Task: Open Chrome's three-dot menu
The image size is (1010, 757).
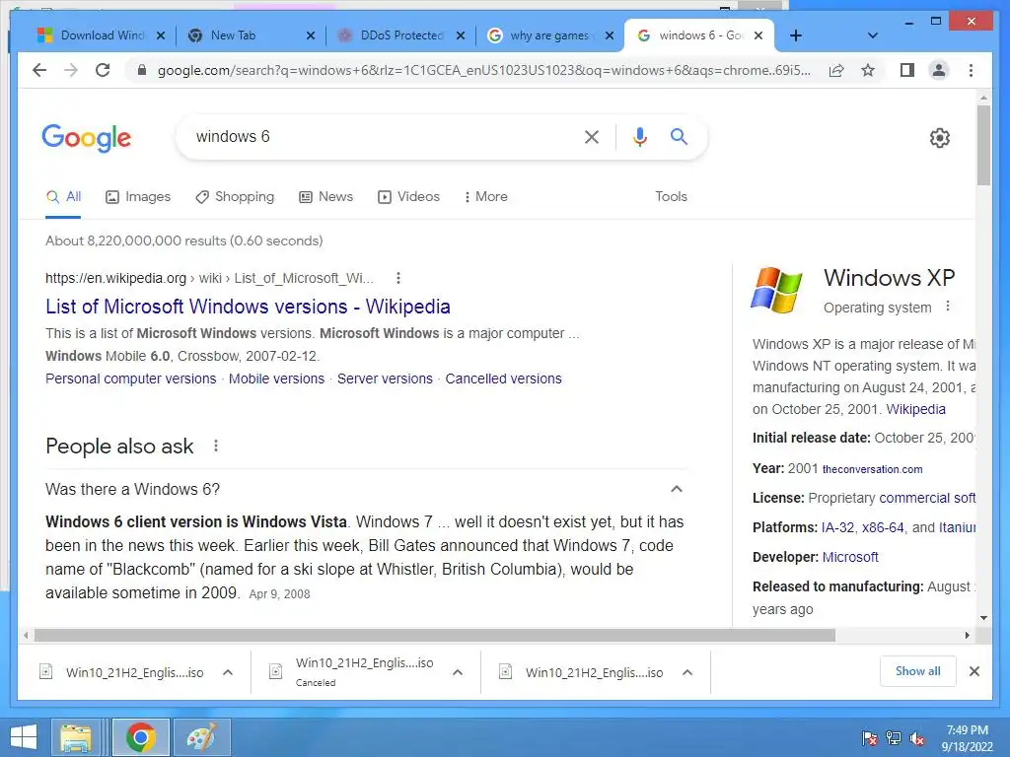Action: point(971,70)
